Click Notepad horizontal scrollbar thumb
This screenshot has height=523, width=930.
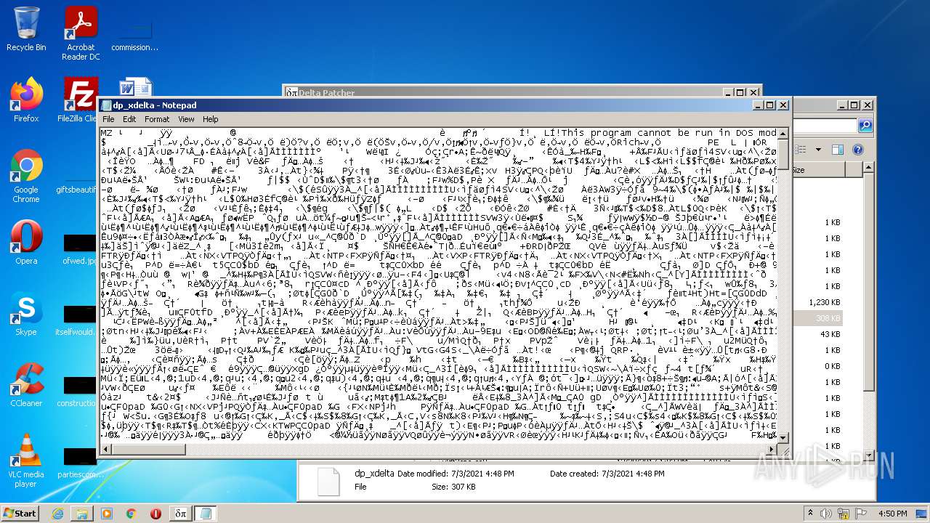[x=149, y=450]
